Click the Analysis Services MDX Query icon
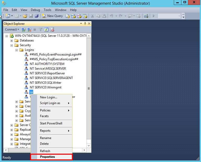 [73, 16]
